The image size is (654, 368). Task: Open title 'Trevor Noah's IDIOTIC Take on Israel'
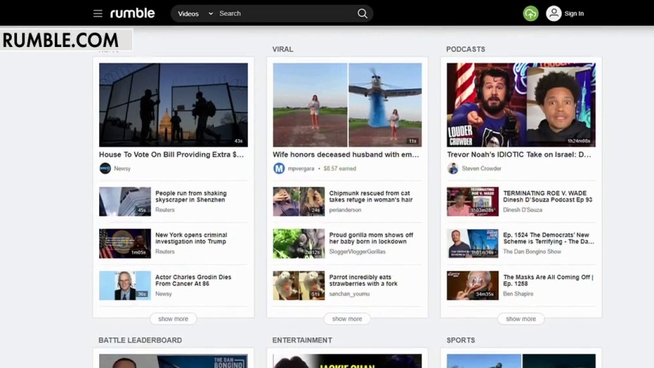pyautogui.click(x=519, y=154)
